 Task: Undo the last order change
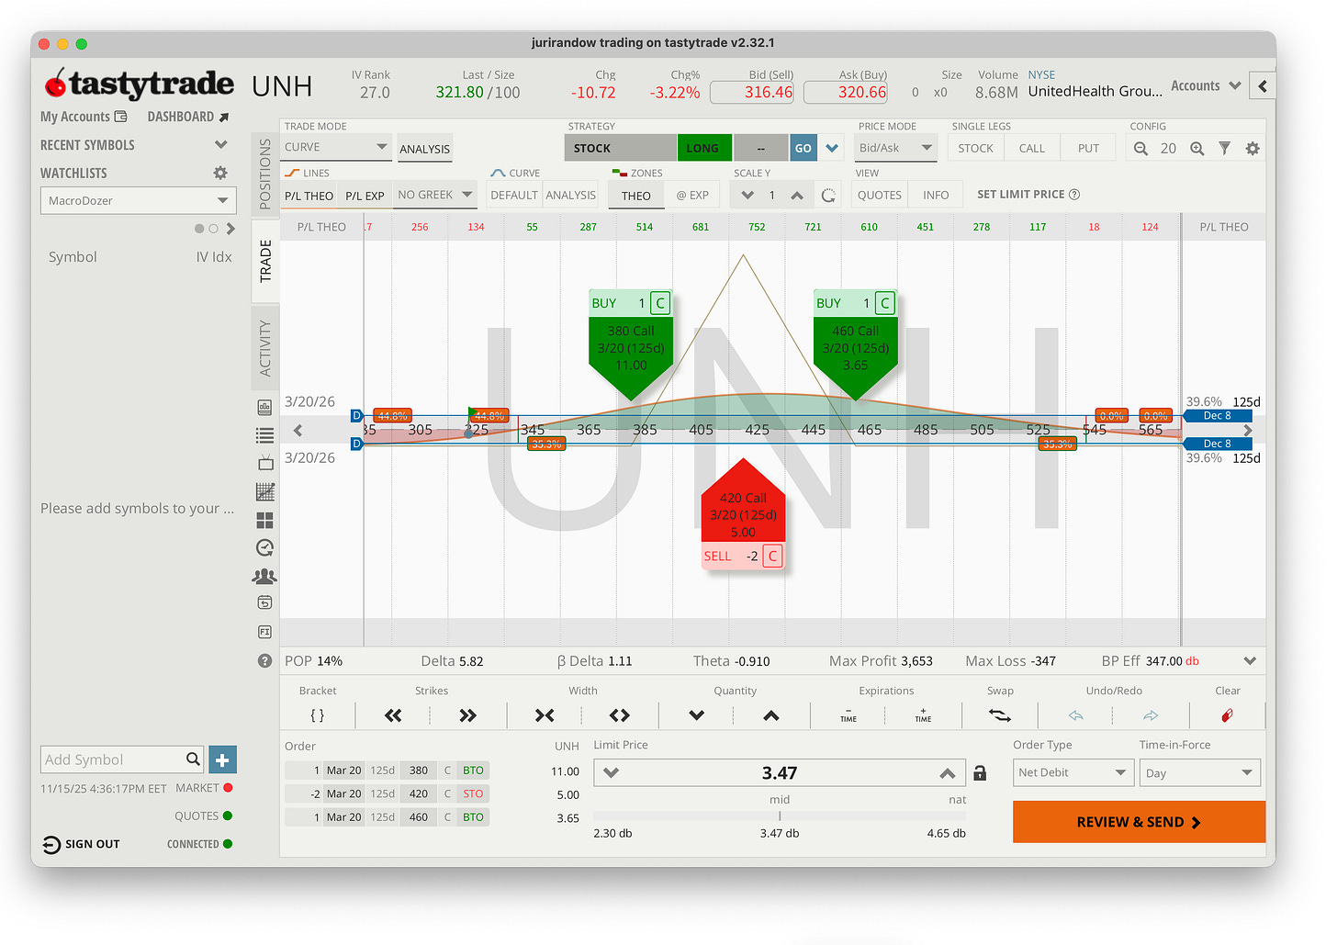[x=1076, y=715]
